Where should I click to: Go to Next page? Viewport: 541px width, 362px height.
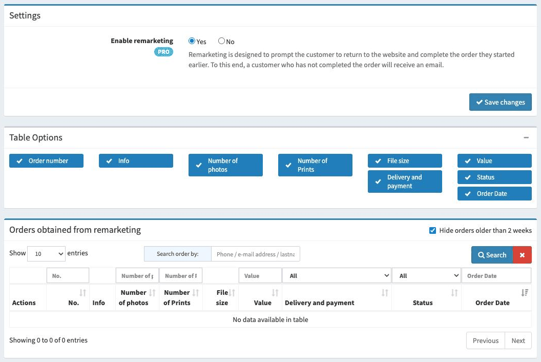pyautogui.click(x=518, y=340)
